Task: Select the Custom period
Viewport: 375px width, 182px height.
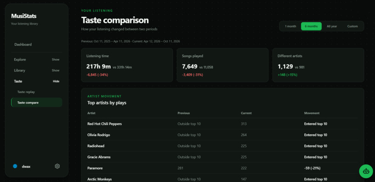Action: coord(353,26)
